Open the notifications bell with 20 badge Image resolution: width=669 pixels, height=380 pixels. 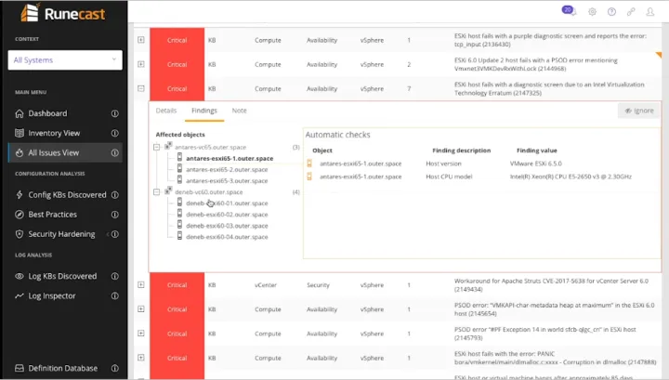tap(569, 11)
